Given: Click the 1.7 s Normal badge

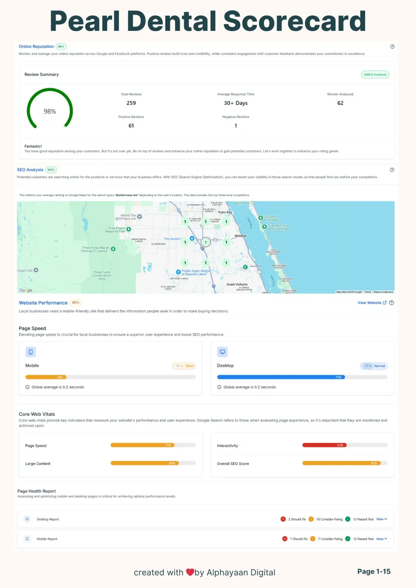Looking at the screenshot, I should click(374, 366).
